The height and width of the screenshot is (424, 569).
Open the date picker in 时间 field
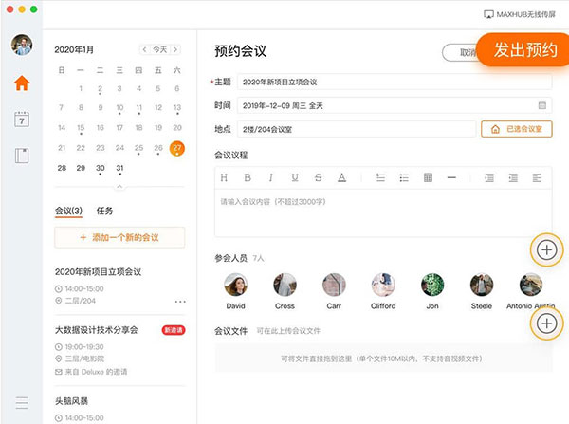click(x=541, y=104)
